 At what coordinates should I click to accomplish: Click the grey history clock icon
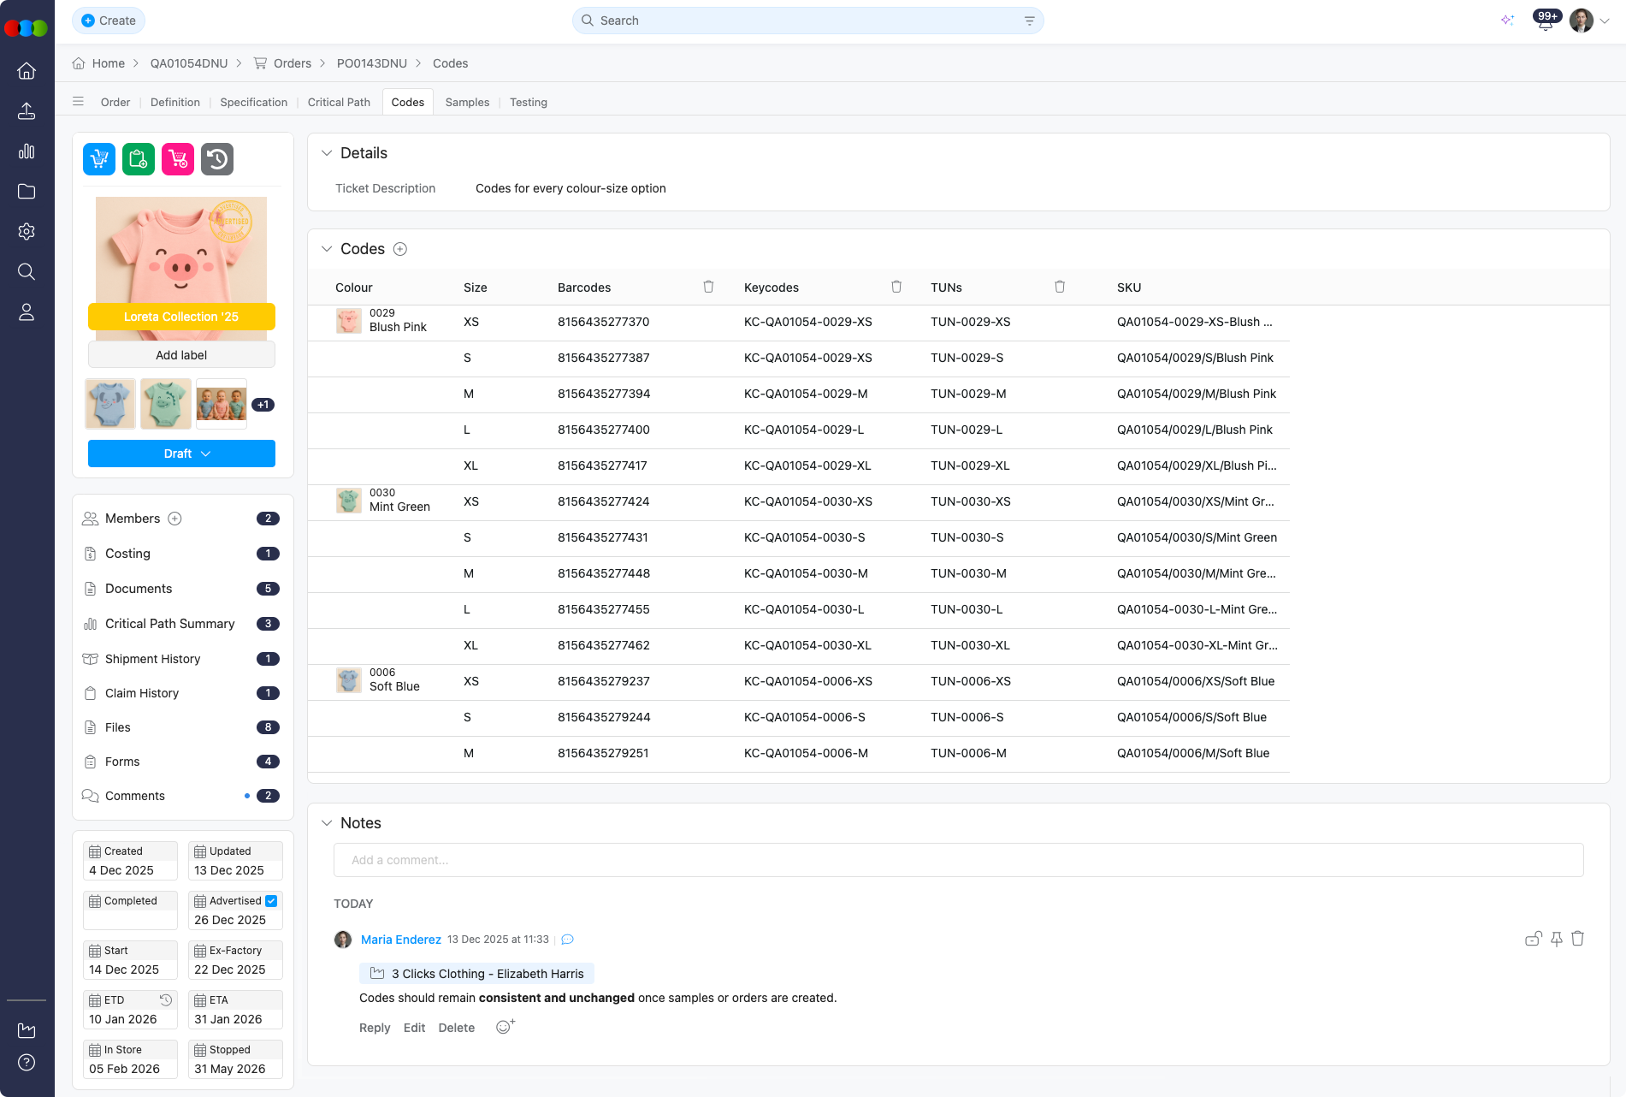pos(217,159)
